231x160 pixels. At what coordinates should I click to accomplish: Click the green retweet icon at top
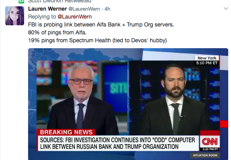(x=21, y=2)
